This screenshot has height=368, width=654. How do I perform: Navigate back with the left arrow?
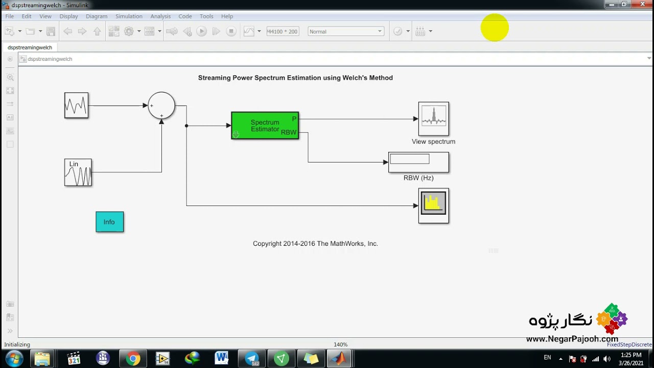click(67, 31)
